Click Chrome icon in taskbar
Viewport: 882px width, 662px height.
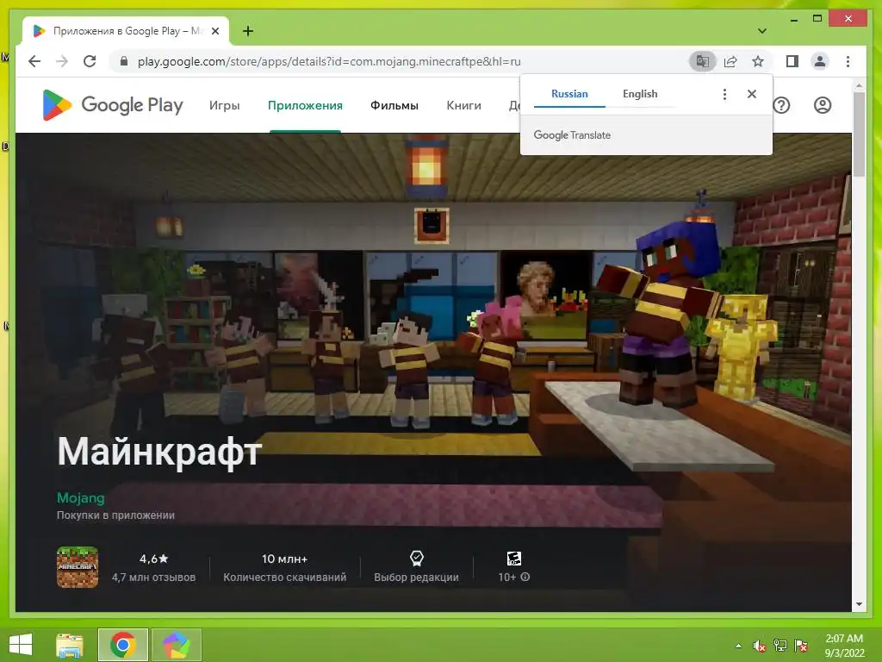122,645
